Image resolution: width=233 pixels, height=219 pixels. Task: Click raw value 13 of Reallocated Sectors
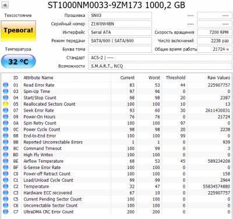228,104
